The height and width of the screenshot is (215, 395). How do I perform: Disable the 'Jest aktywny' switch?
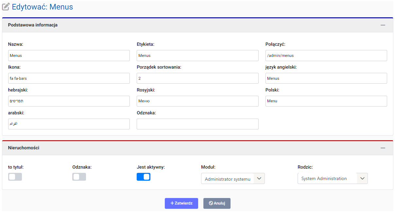[144, 177]
